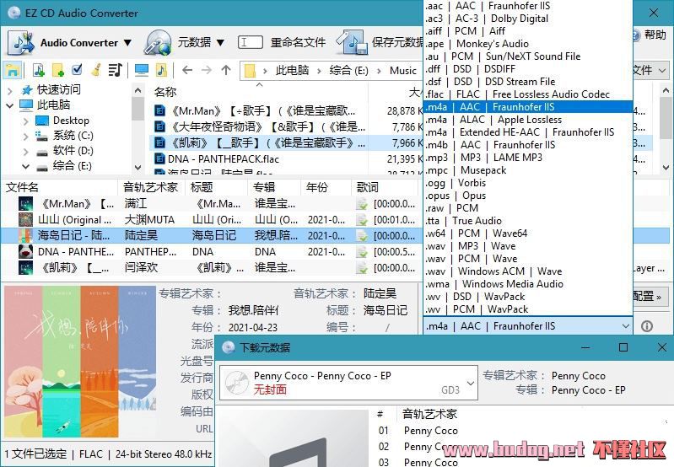Viewport: 674px width, 467px height.
Task: Expand the 快速访问 tree node
Action: point(10,89)
